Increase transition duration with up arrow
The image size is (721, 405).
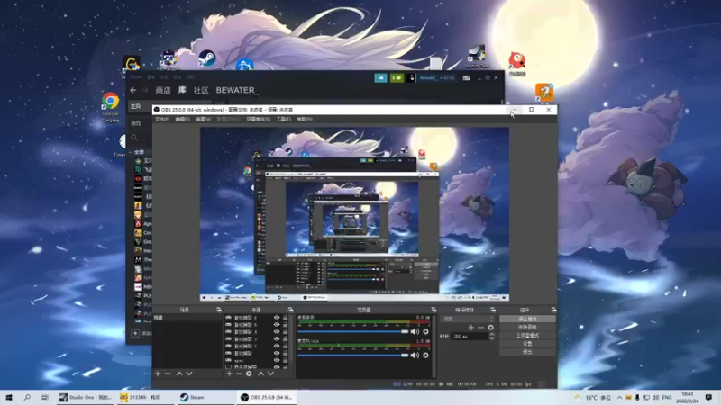491,335
